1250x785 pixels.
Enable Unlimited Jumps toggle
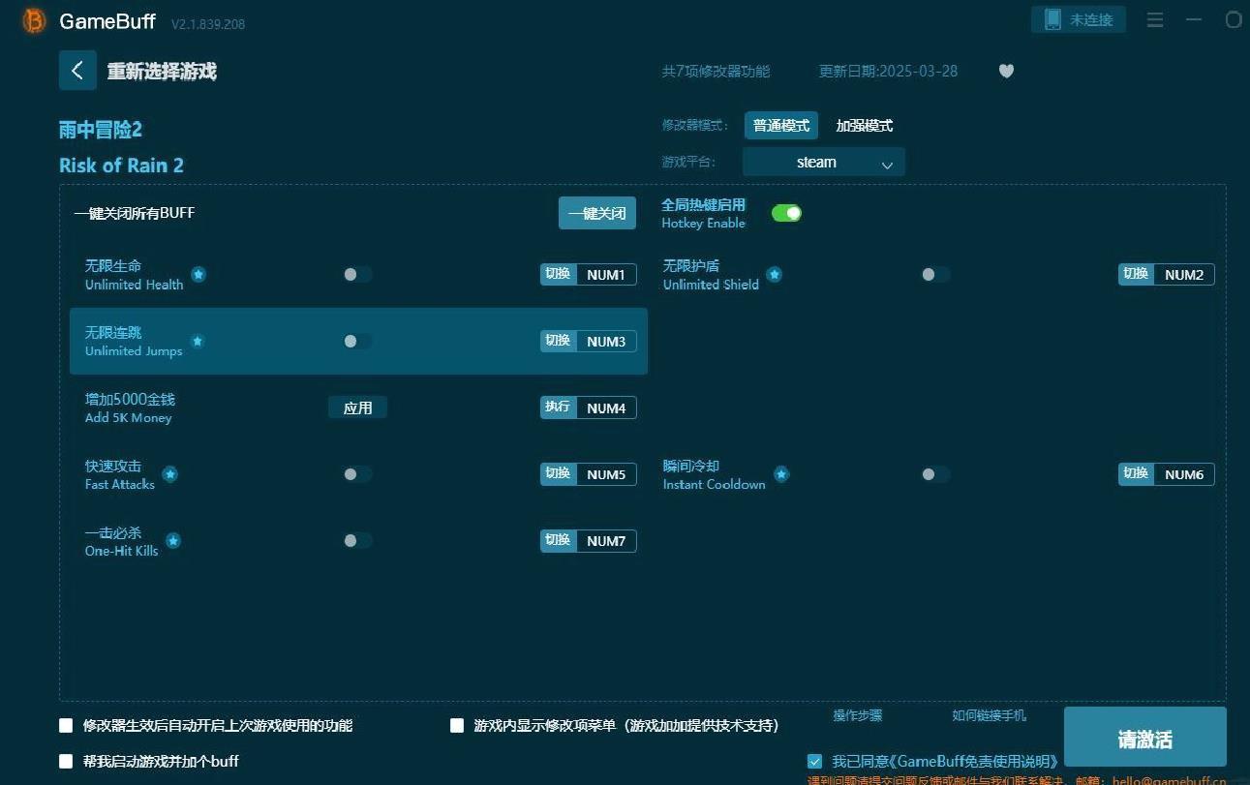pyautogui.click(x=357, y=342)
